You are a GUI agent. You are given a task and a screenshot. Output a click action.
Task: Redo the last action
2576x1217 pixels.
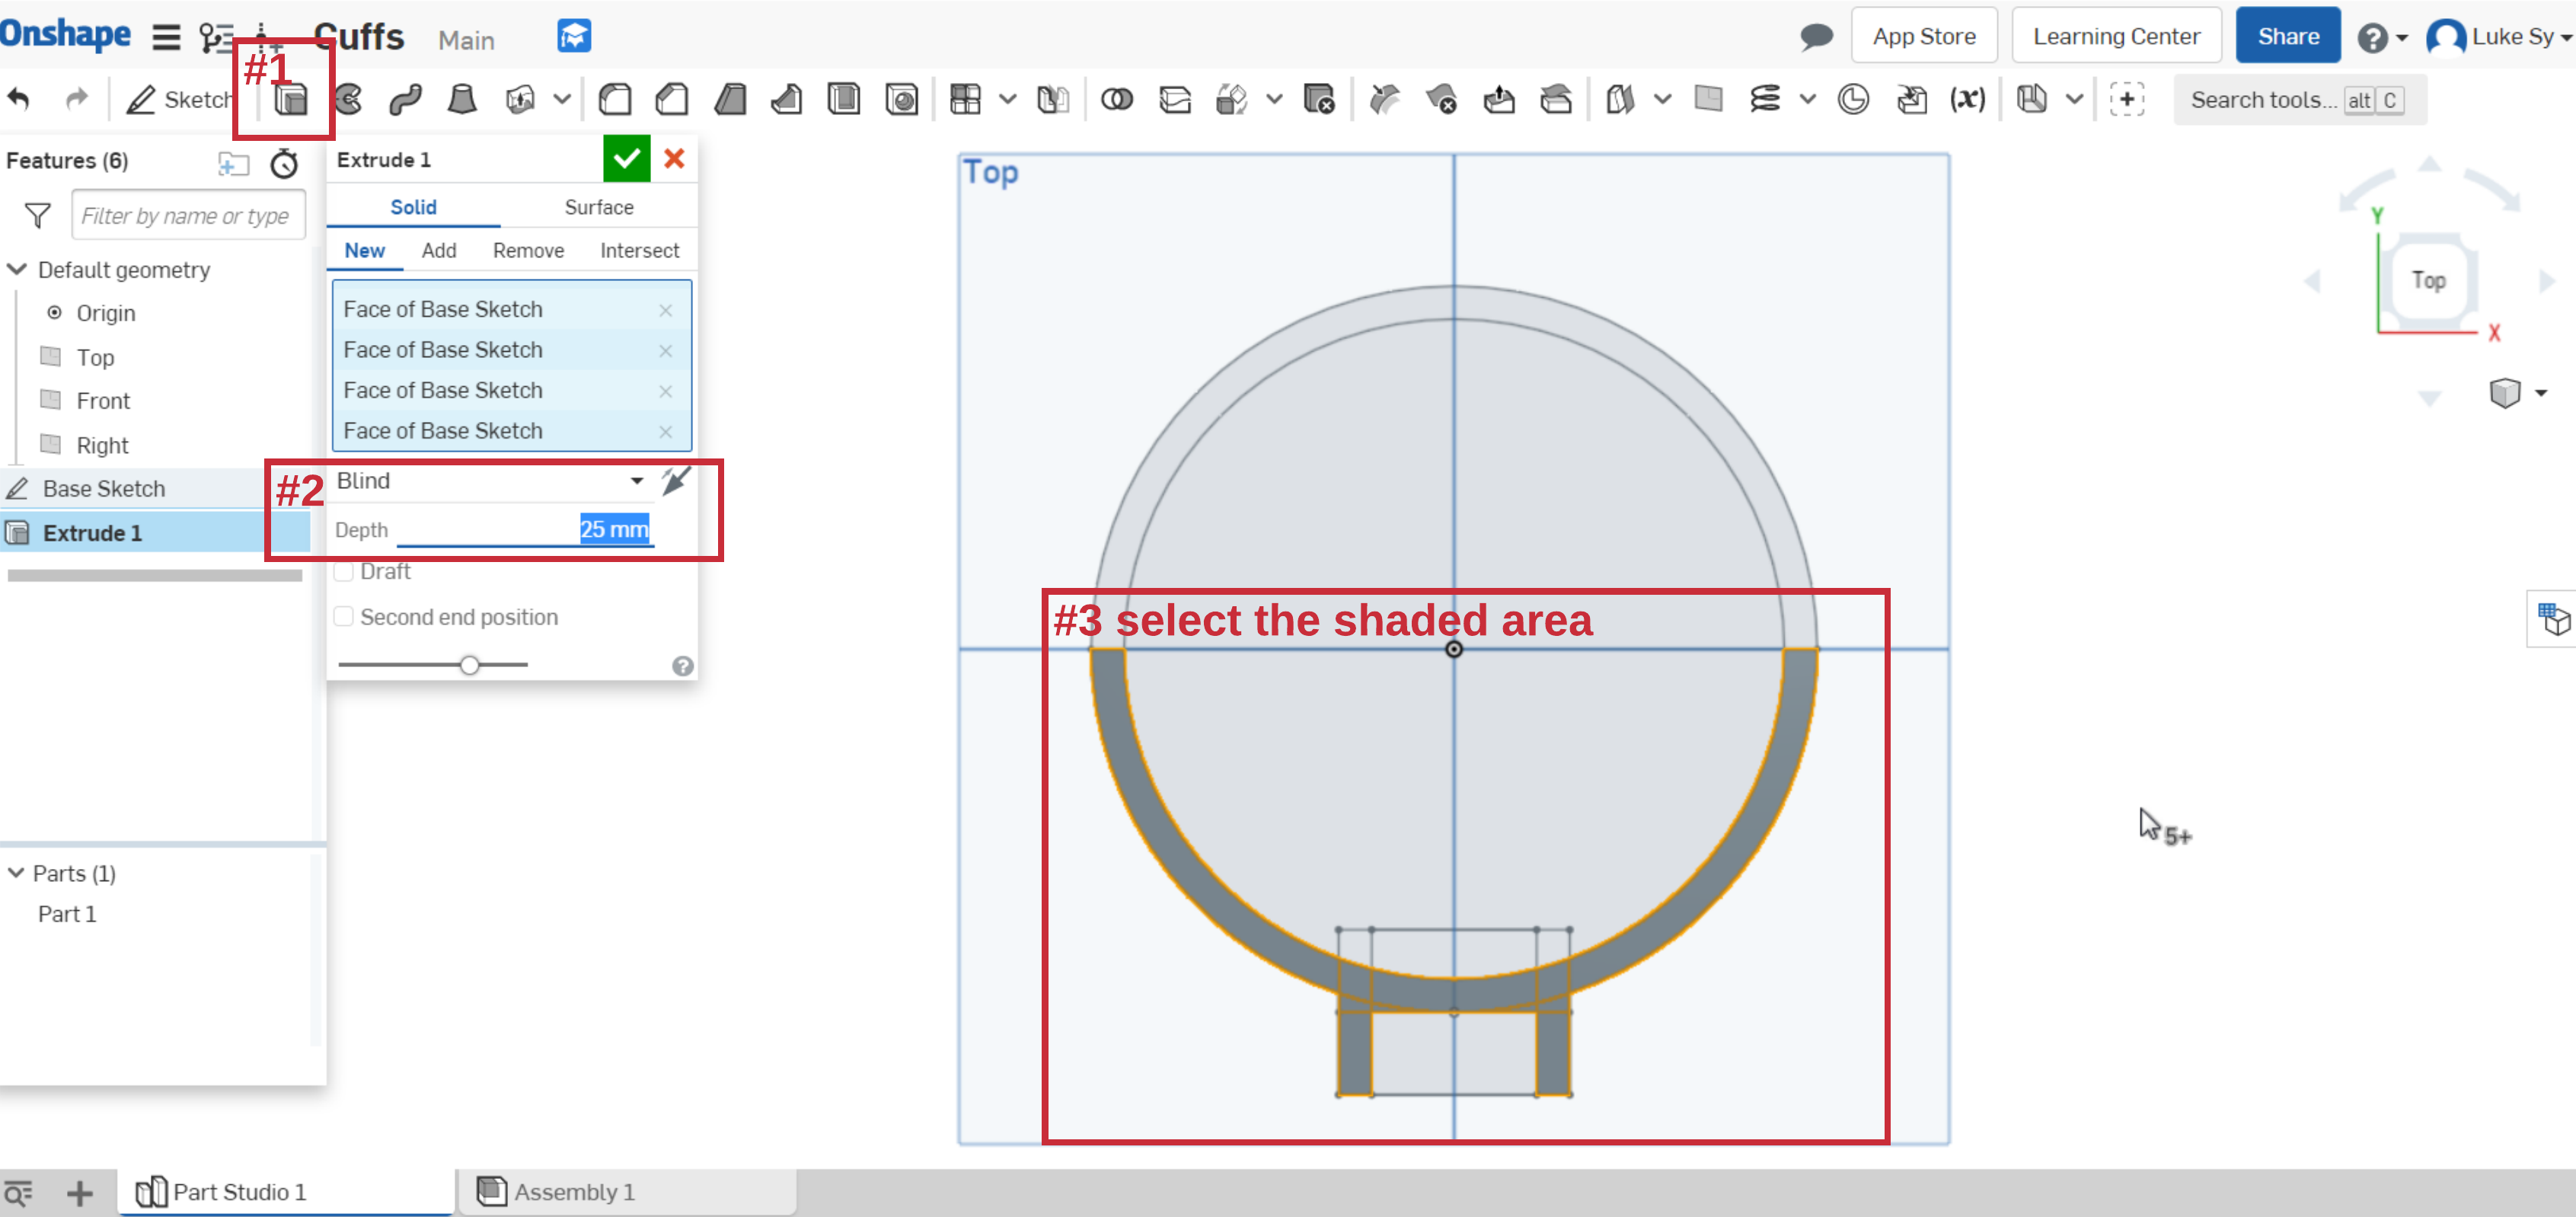coord(76,99)
